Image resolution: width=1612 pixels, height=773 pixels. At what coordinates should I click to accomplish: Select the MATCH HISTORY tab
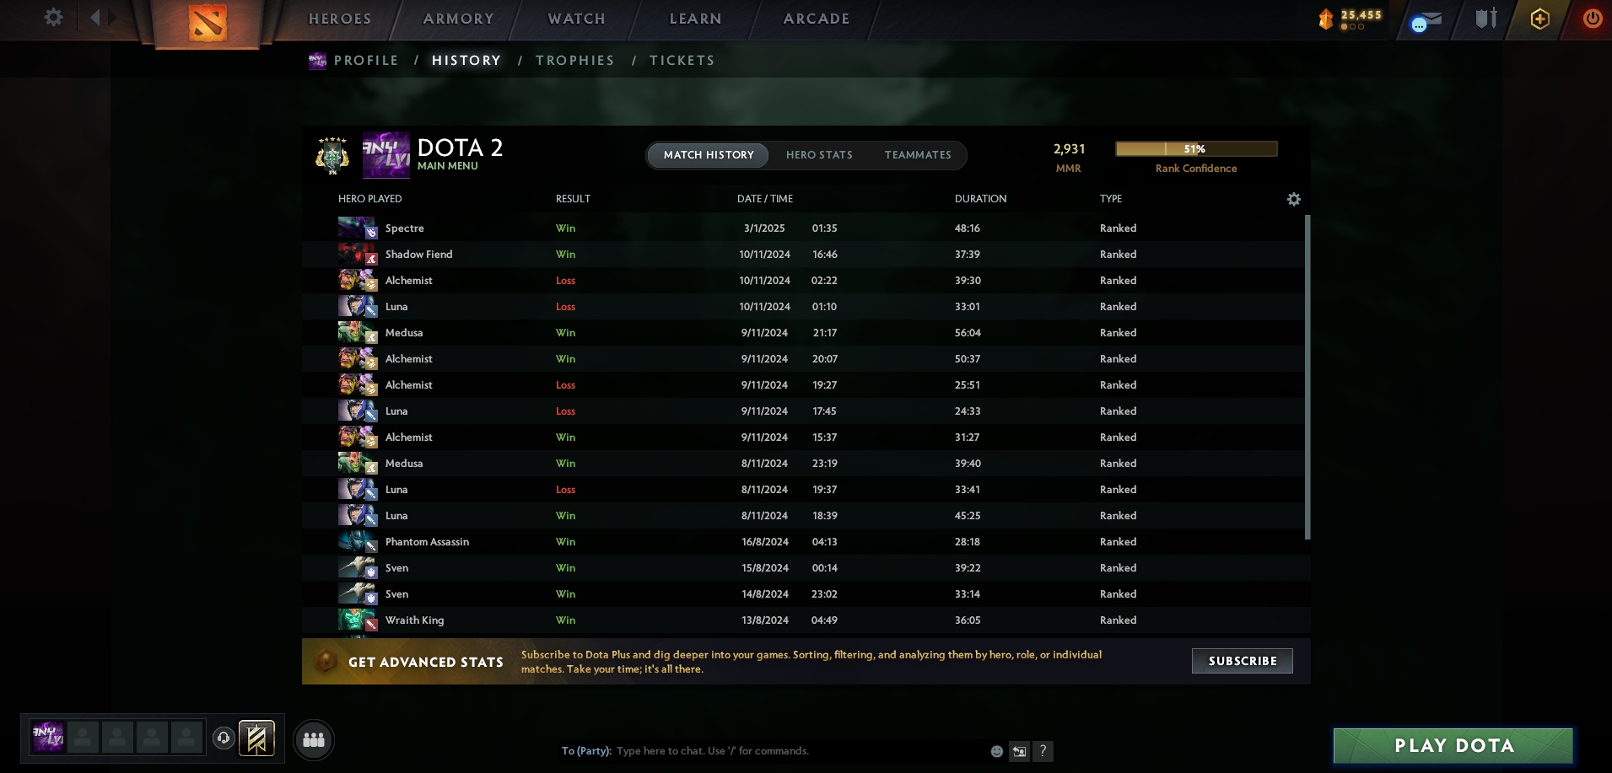coord(709,155)
